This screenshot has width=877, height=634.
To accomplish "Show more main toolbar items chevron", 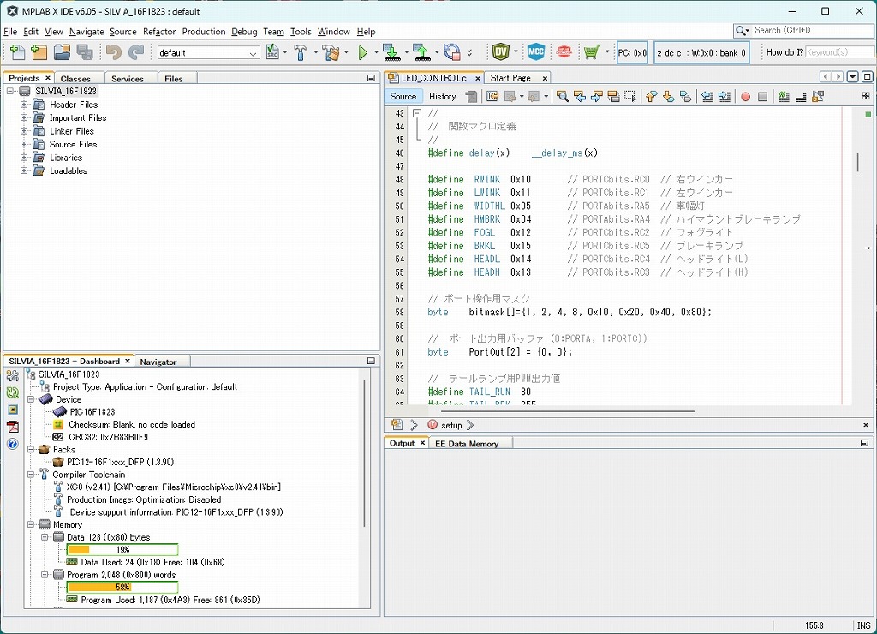I will click(469, 52).
